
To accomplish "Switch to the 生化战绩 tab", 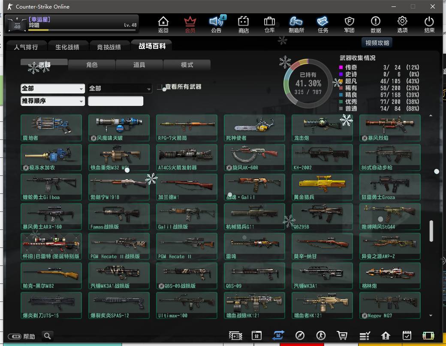I will point(67,47).
